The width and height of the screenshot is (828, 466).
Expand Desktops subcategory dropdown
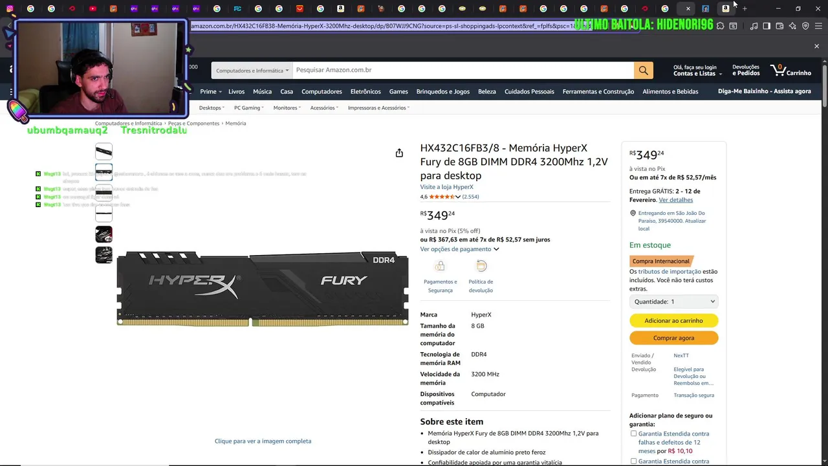212,108
